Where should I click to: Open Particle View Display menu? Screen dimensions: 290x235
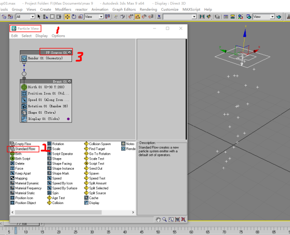pyautogui.click(x=42, y=36)
